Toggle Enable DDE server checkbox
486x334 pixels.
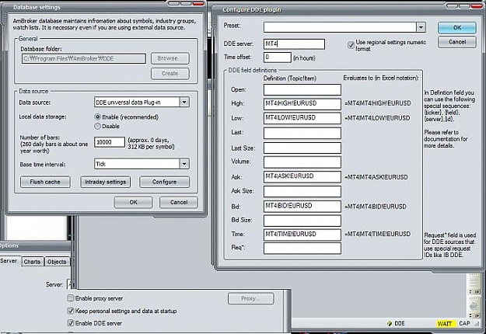pyautogui.click(x=71, y=323)
